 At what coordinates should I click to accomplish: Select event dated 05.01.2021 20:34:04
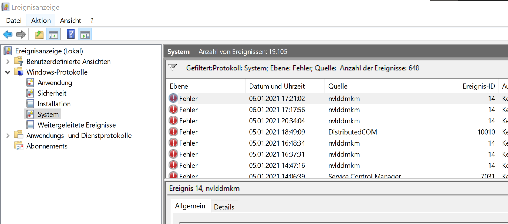pos(337,121)
